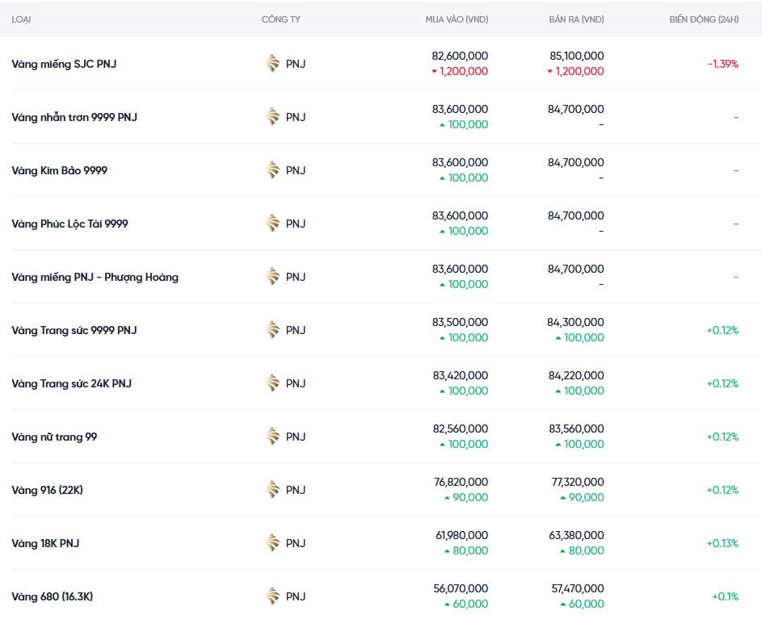Click PNJ logo in Vàng 18K PNJ row

click(273, 543)
